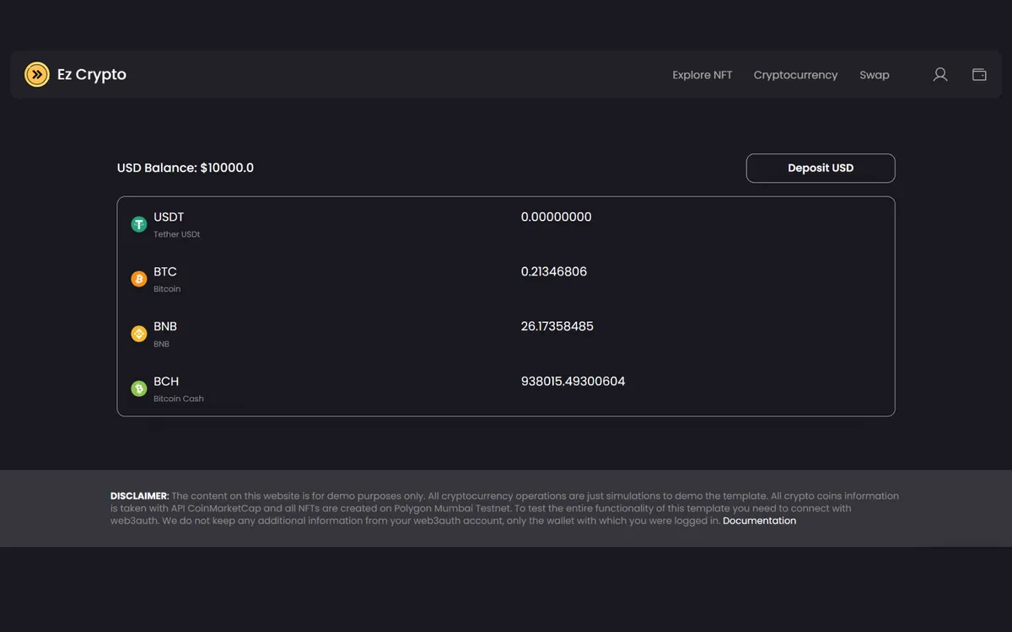Click the Deposit USD button
1012x632 pixels.
pyautogui.click(x=821, y=168)
